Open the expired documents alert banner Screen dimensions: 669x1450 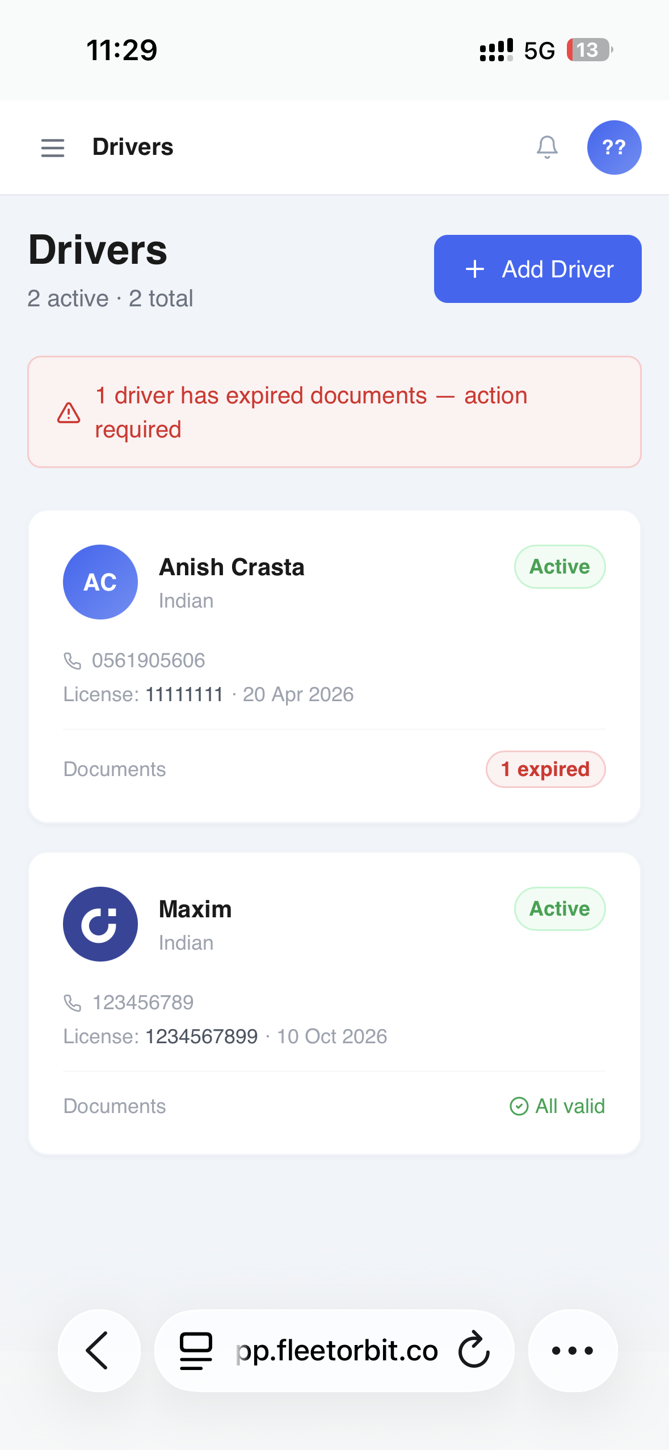[x=334, y=412]
